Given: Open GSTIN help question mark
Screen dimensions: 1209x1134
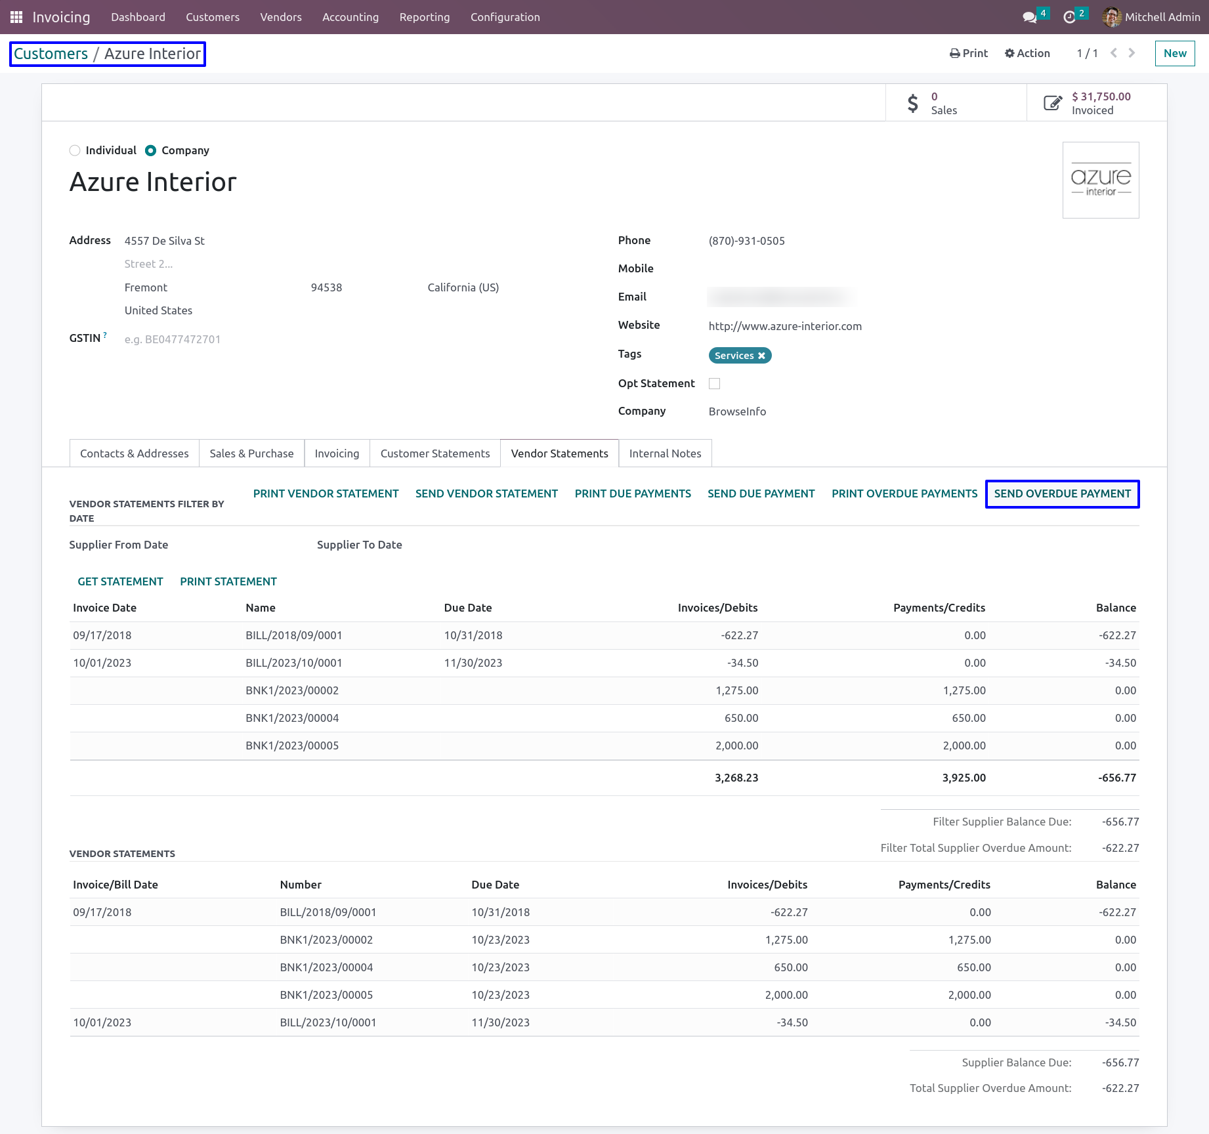Looking at the screenshot, I should tap(105, 335).
